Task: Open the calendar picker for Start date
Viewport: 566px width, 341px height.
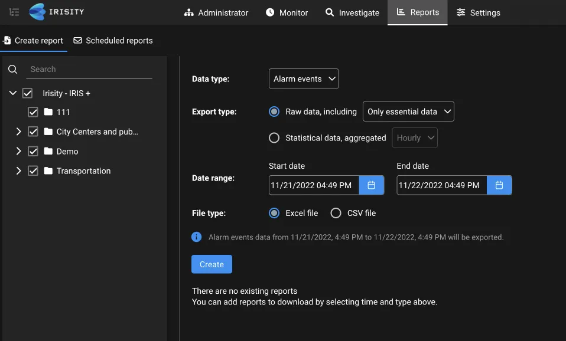Action: (x=372, y=185)
